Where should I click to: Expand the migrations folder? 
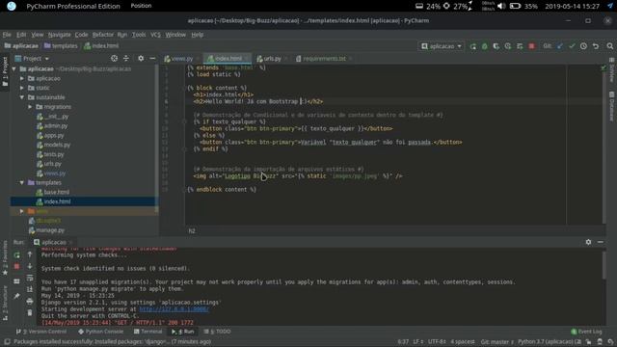pyautogui.click(x=30, y=107)
